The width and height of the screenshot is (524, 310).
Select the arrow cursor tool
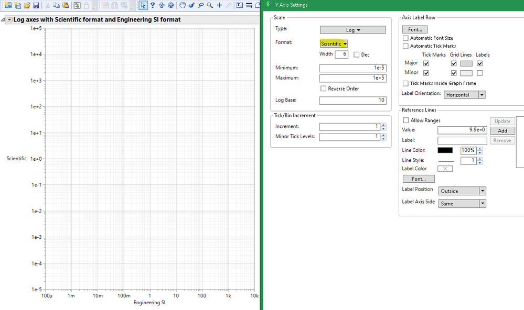click(x=143, y=5)
